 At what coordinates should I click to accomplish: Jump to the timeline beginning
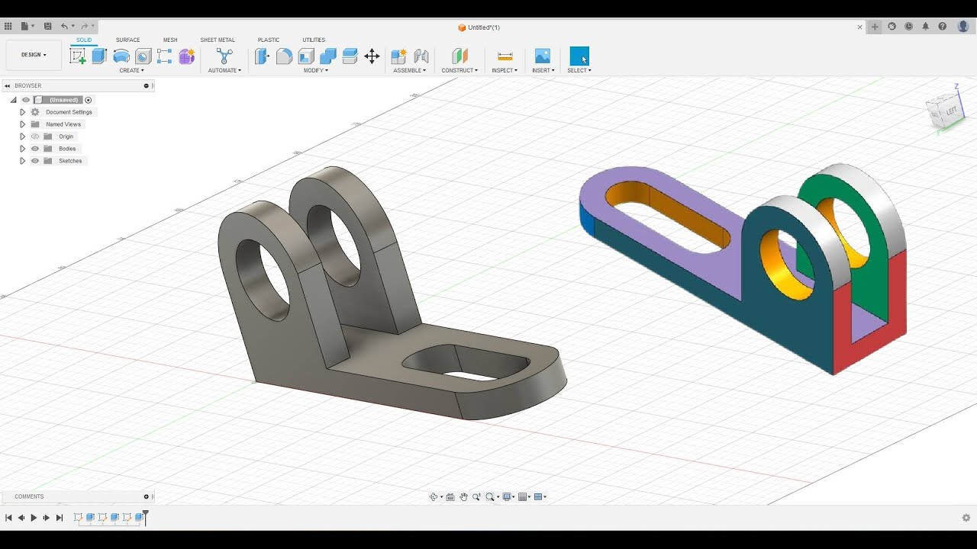click(8, 518)
